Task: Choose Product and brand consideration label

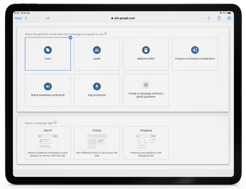Action: [195, 59]
